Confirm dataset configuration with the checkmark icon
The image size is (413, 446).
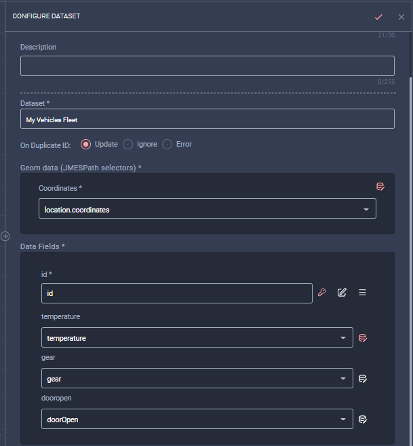[x=378, y=17]
